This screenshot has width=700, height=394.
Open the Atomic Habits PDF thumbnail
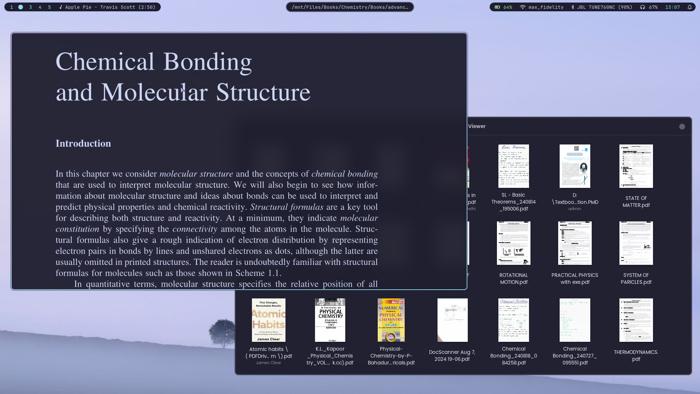(x=268, y=320)
